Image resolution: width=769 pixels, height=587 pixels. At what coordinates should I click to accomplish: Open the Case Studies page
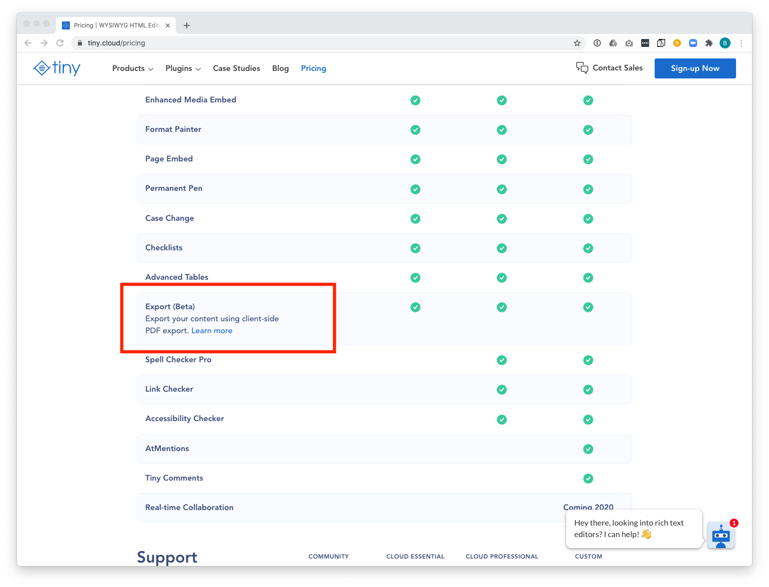(237, 68)
